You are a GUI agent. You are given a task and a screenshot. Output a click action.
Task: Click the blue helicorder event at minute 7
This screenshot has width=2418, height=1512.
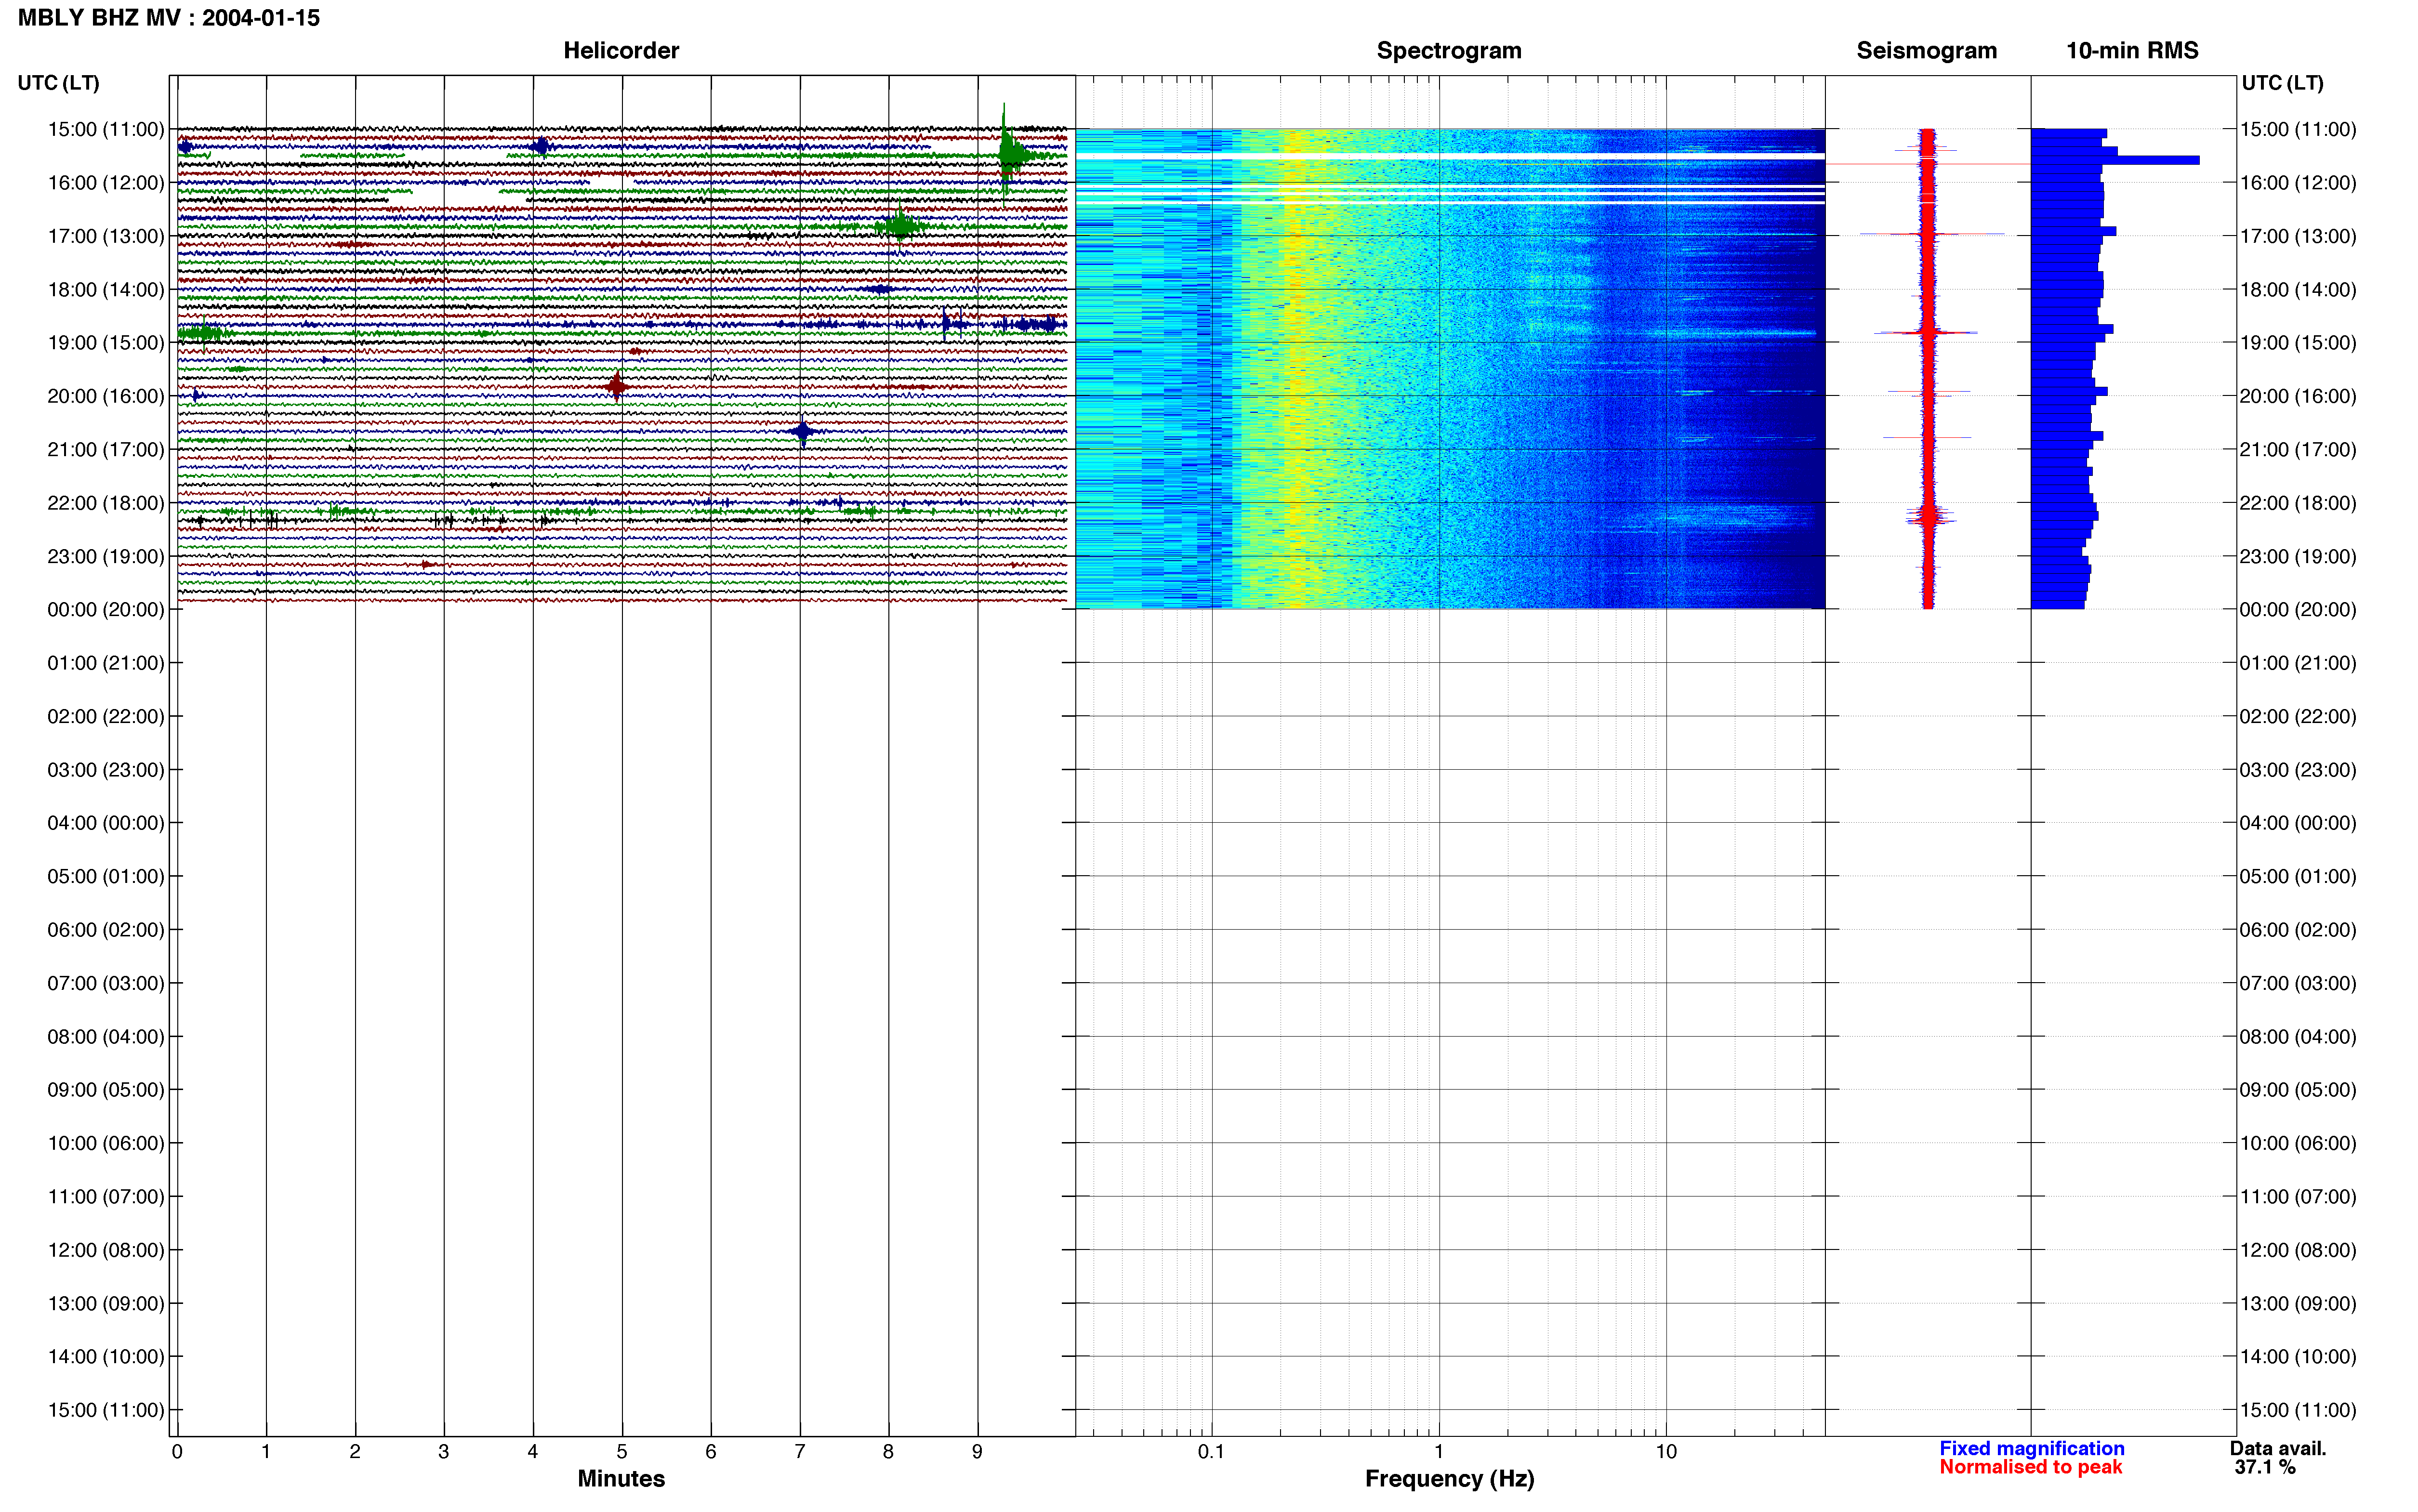(x=802, y=432)
